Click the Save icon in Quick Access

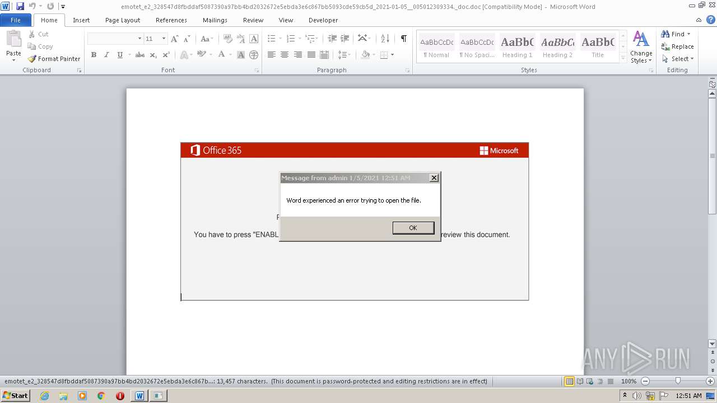tap(20, 6)
